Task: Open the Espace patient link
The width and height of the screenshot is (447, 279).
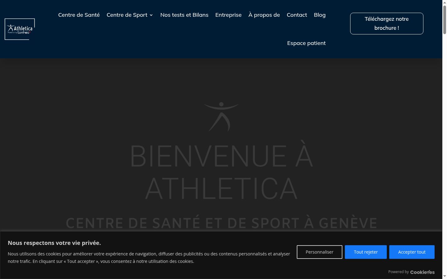Action: (306, 43)
